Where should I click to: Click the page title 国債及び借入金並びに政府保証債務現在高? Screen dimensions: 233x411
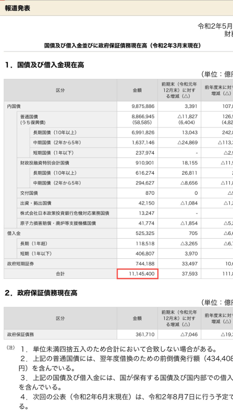123,46
